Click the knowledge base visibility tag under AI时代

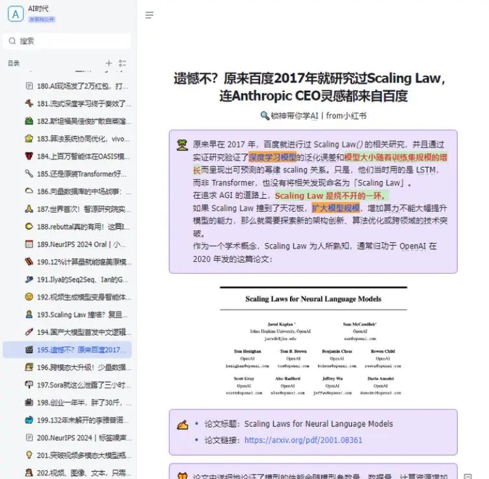tap(42, 19)
